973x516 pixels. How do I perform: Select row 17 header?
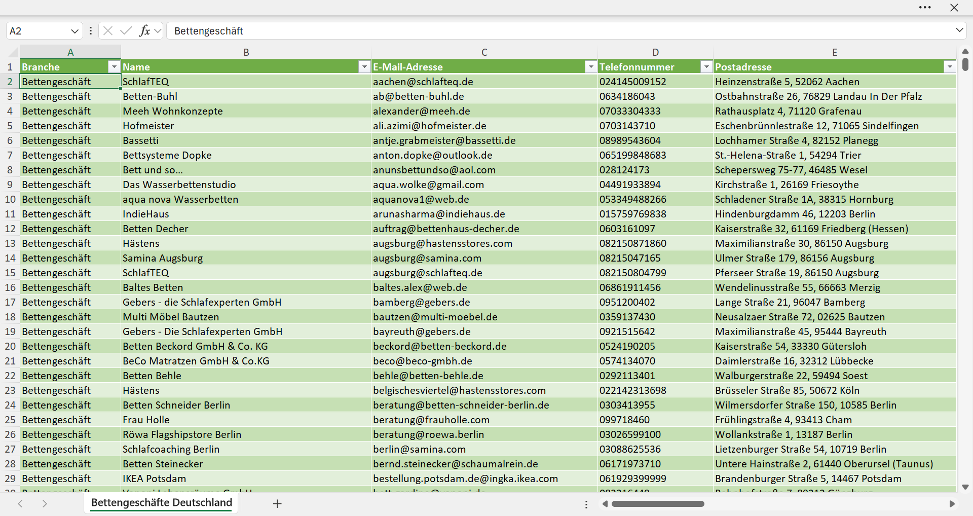tap(10, 302)
